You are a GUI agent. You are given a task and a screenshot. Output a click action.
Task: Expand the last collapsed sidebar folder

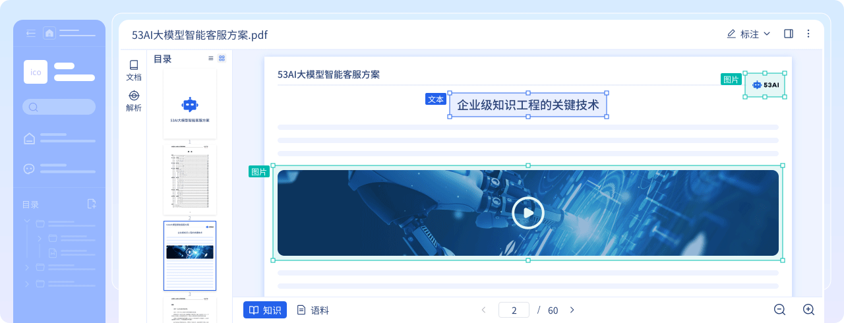(27, 284)
